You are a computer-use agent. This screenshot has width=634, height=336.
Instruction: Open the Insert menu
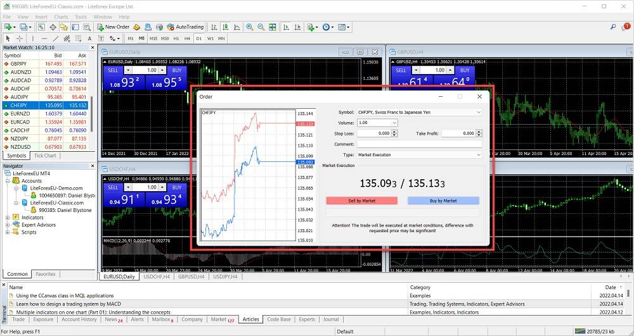pos(41,17)
